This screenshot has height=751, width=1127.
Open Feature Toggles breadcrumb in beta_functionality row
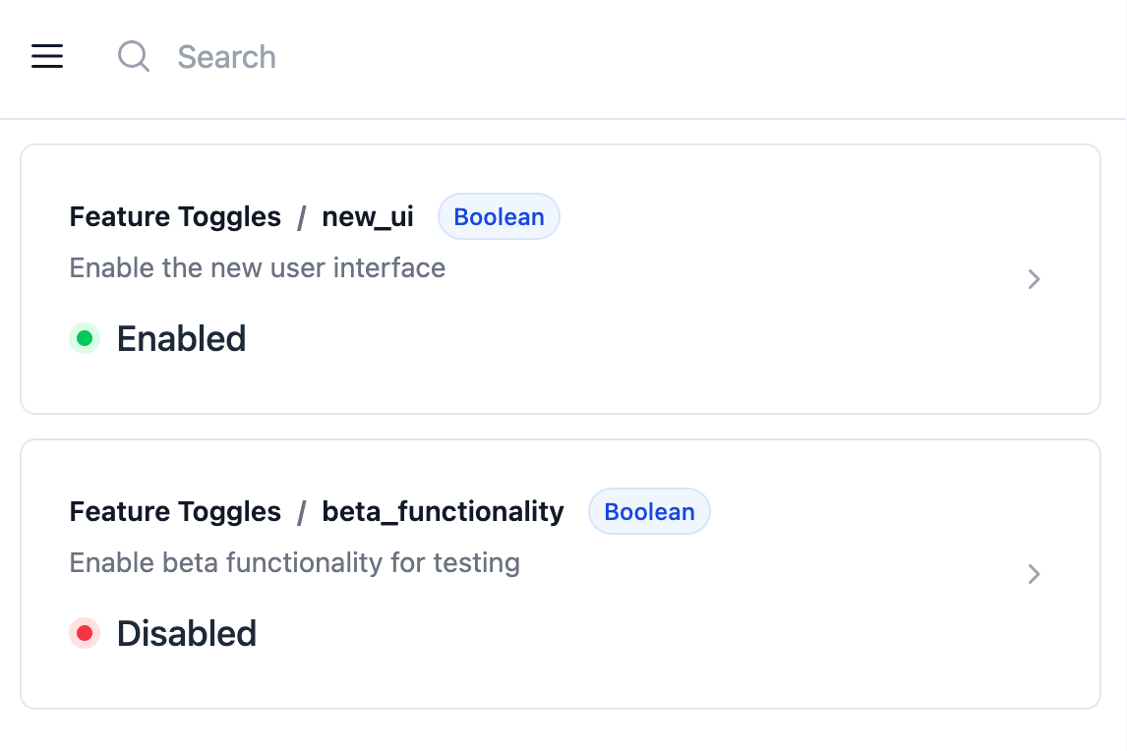[x=175, y=511]
